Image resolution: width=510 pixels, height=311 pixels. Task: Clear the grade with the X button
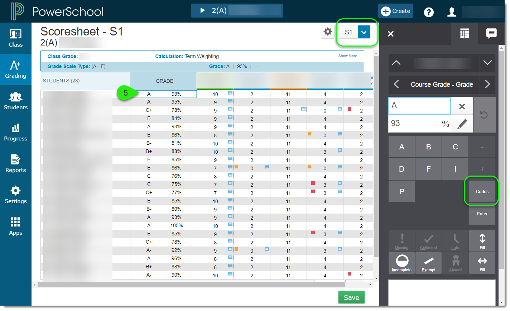point(462,106)
